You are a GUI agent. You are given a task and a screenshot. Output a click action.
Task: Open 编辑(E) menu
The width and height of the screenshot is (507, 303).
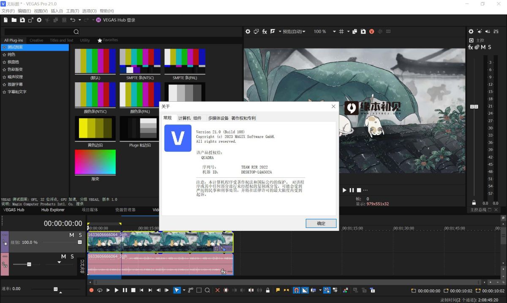coord(24,11)
